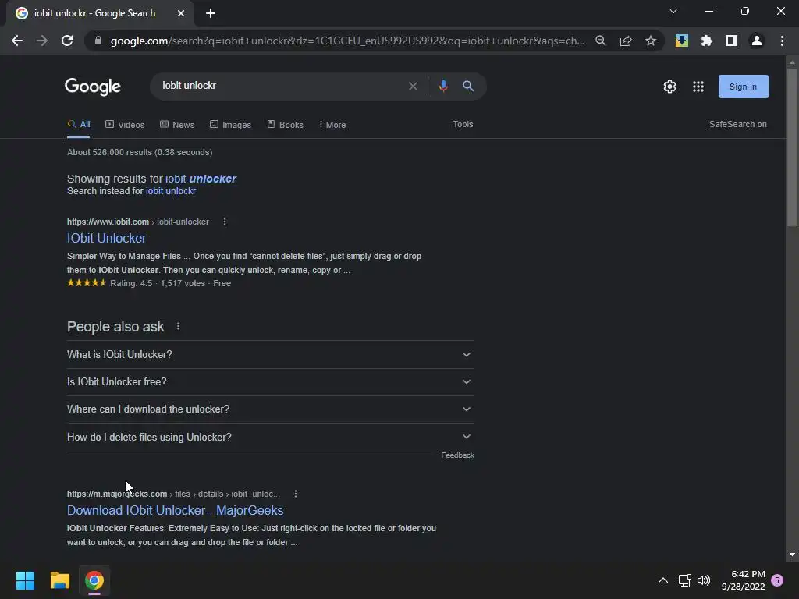Image resolution: width=799 pixels, height=599 pixels.
Task: Click the 'About 526,000 results' text
Action: pyautogui.click(x=140, y=152)
